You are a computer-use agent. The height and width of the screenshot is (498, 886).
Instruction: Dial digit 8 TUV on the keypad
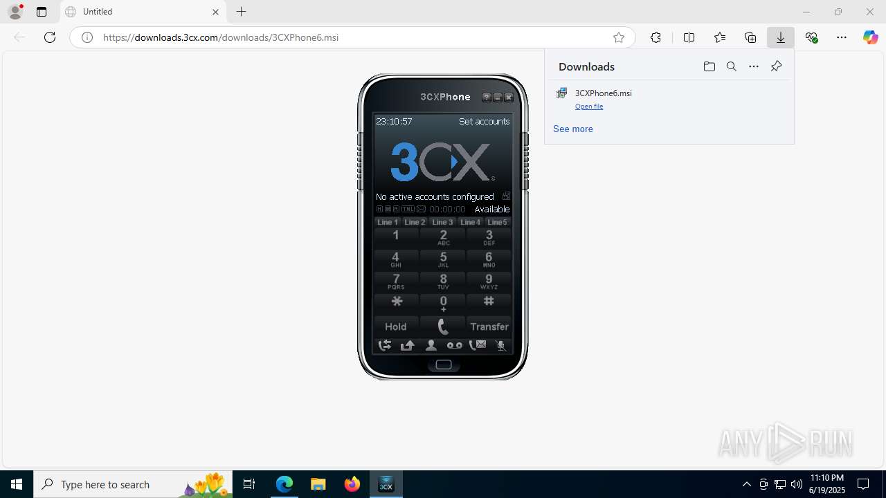coord(443,282)
